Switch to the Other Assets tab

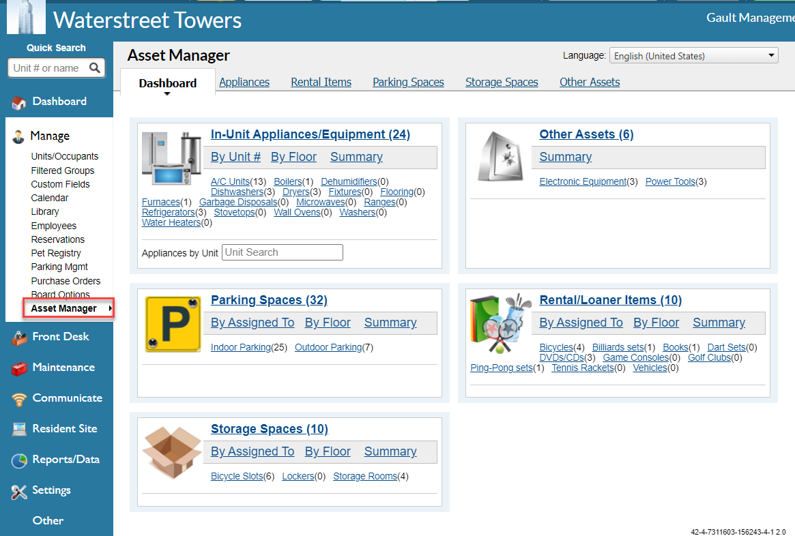point(590,82)
